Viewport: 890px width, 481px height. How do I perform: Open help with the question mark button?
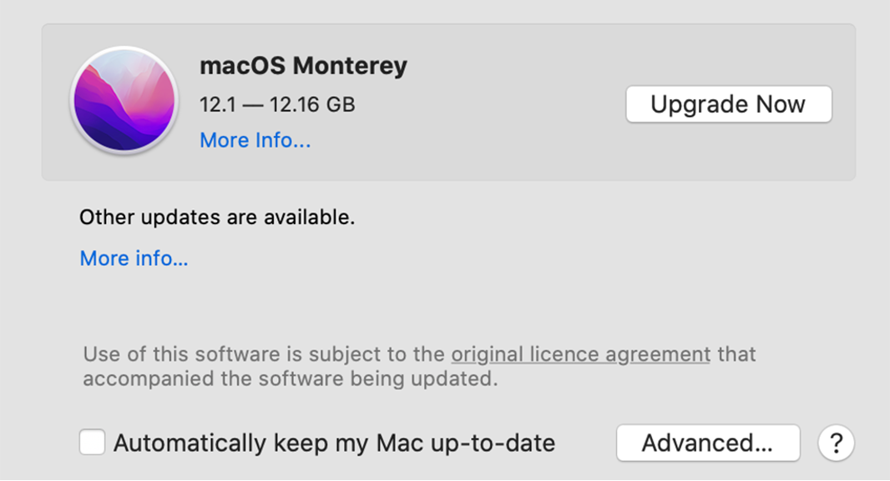tap(836, 443)
